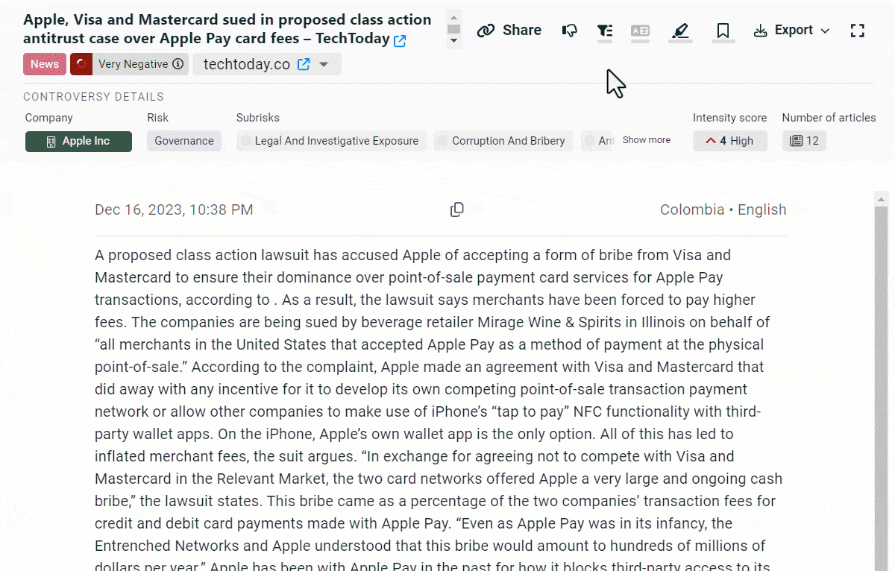Click the thumbs-down feedback icon
Image resolution: width=895 pixels, height=571 pixels.
(x=570, y=31)
